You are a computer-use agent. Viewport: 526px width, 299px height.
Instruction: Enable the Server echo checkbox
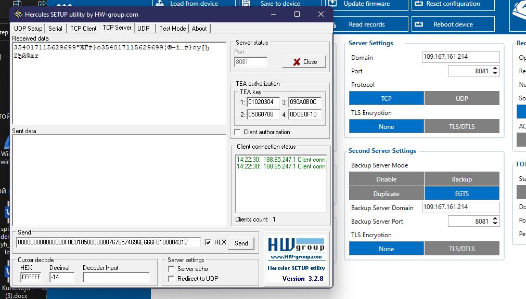[x=171, y=269]
